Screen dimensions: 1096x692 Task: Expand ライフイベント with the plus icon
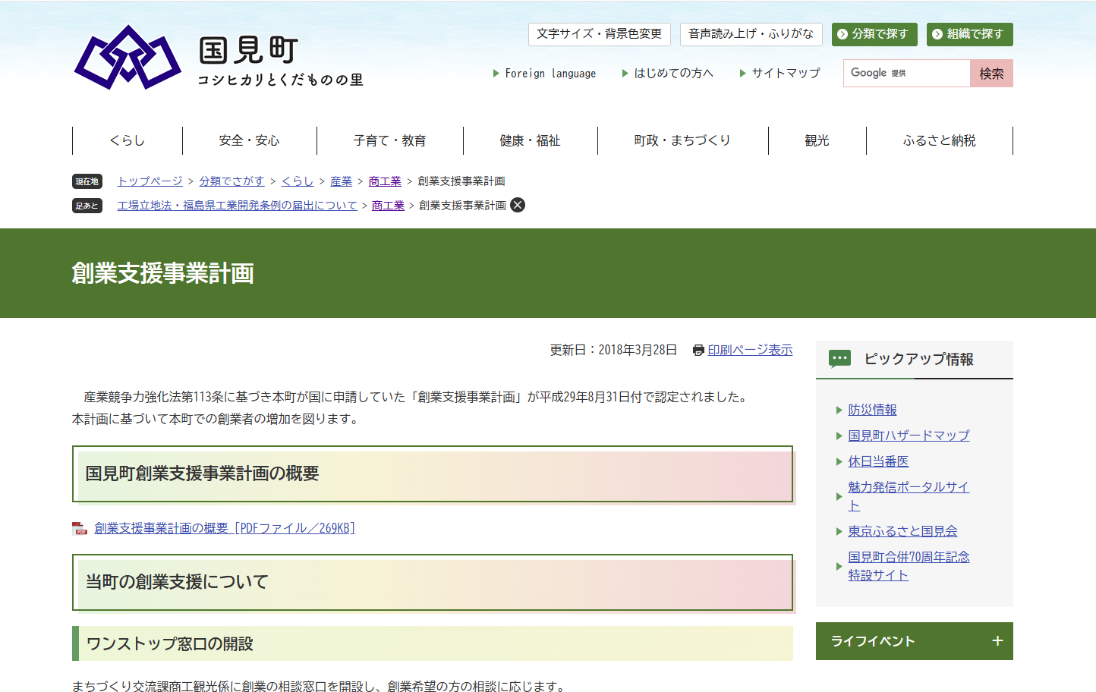tap(997, 641)
